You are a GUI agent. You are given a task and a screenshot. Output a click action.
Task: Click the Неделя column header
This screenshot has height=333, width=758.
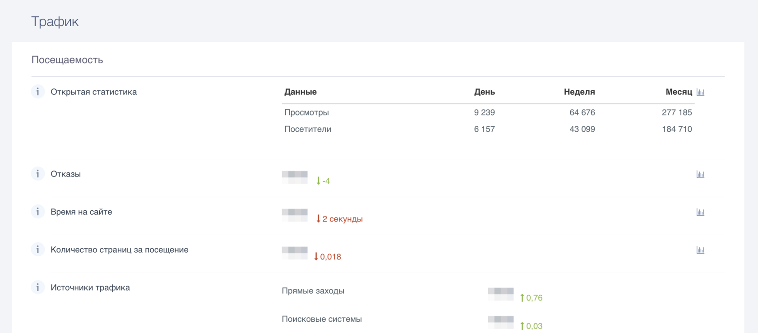(579, 92)
